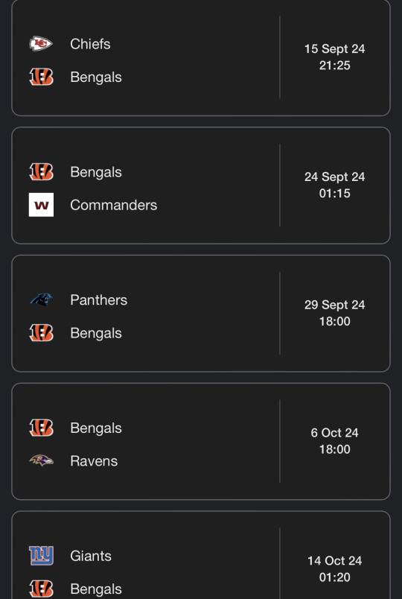Click the Bengals logo under Chiefs
Image resolution: width=402 pixels, height=599 pixels.
pos(41,77)
